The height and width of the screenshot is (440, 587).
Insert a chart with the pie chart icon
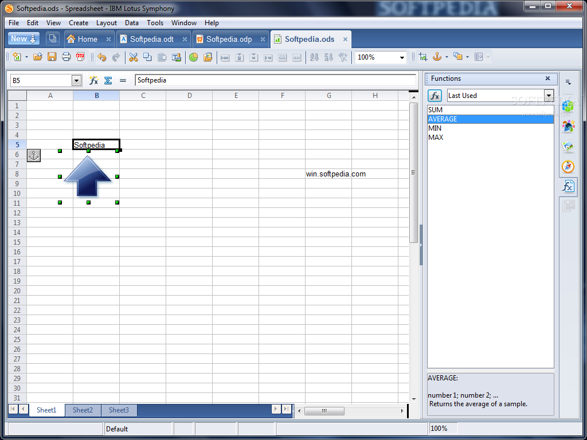[193, 57]
